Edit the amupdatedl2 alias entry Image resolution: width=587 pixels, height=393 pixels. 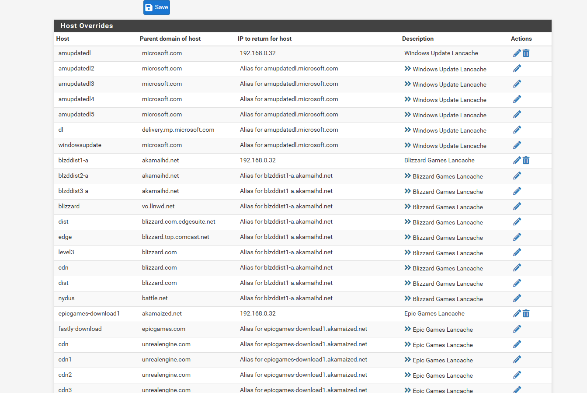(517, 68)
